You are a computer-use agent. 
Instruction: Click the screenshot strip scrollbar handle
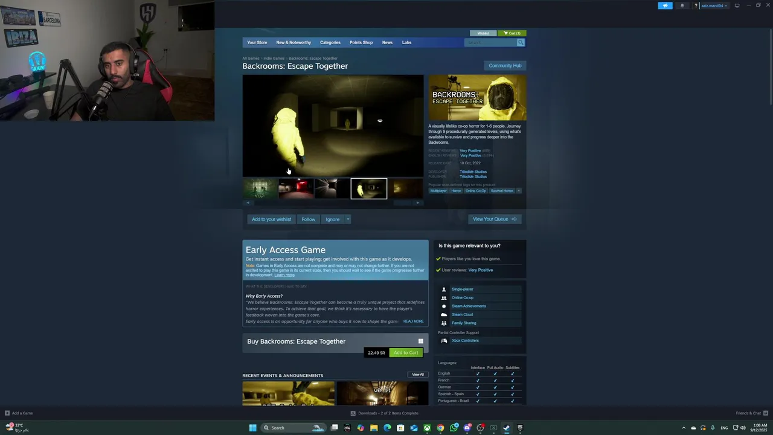pos(403,203)
